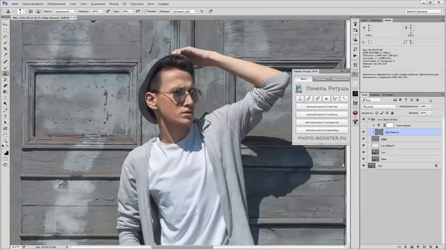Enable airbrush mode in options bar
Screen dimensions: 446x250
tap(138, 11)
